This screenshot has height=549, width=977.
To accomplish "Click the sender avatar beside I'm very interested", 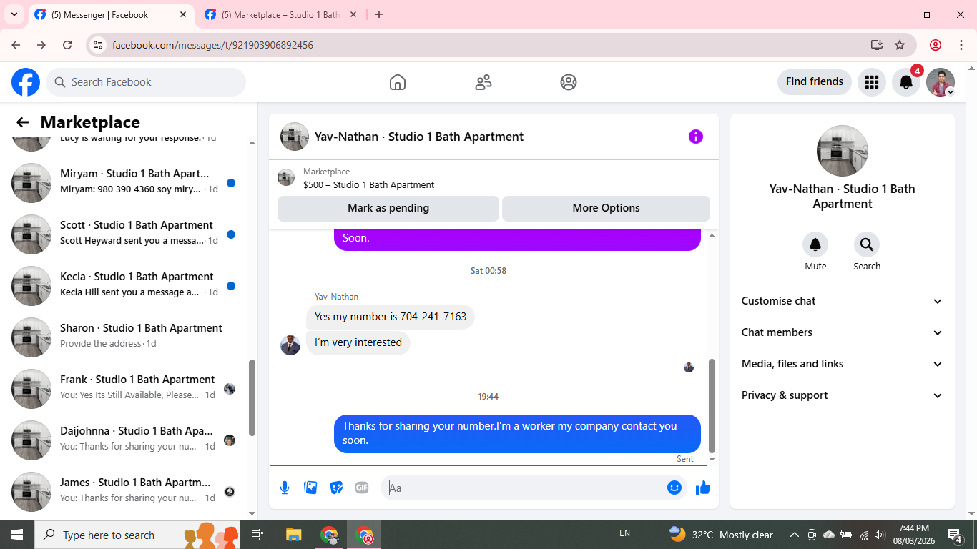I will 290,345.
